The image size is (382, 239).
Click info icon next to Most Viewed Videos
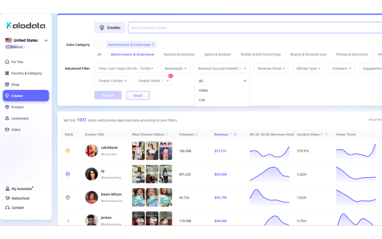[x=167, y=134]
